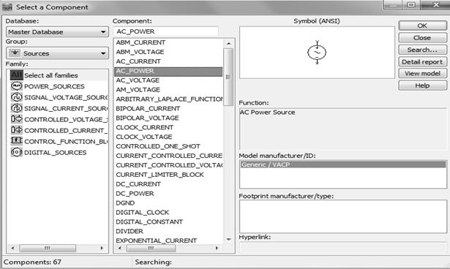Click the component list horizontal scrollbar thumb
The height and width of the screenshot is (269, 450).
[151, 248]
